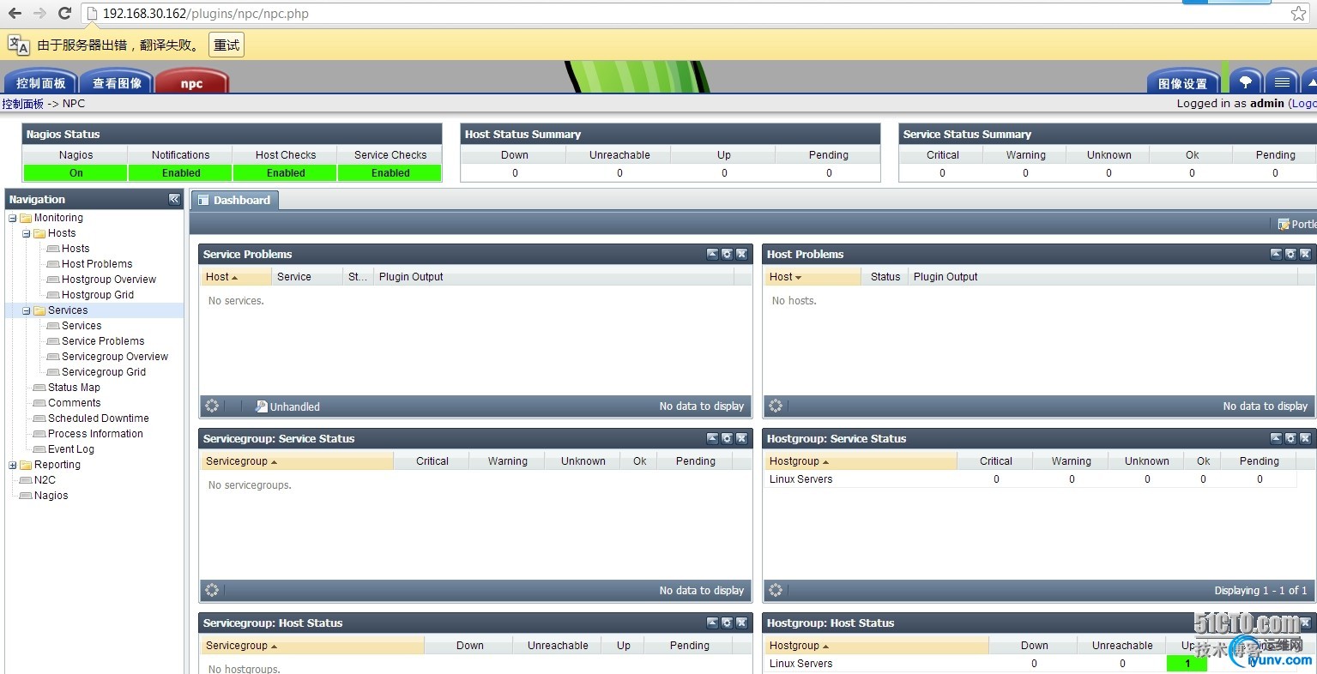Click the 重试 retry button
The width and height of the screenshot is (1317, 674).
click(227, 45)
